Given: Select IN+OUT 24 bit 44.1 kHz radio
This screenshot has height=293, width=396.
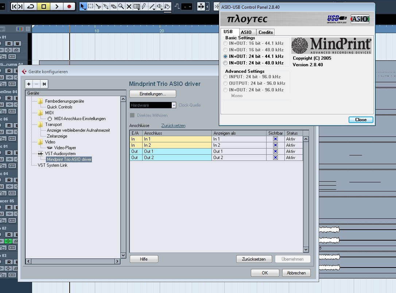Looking at the screenshot, I should [x=225, y=56].
